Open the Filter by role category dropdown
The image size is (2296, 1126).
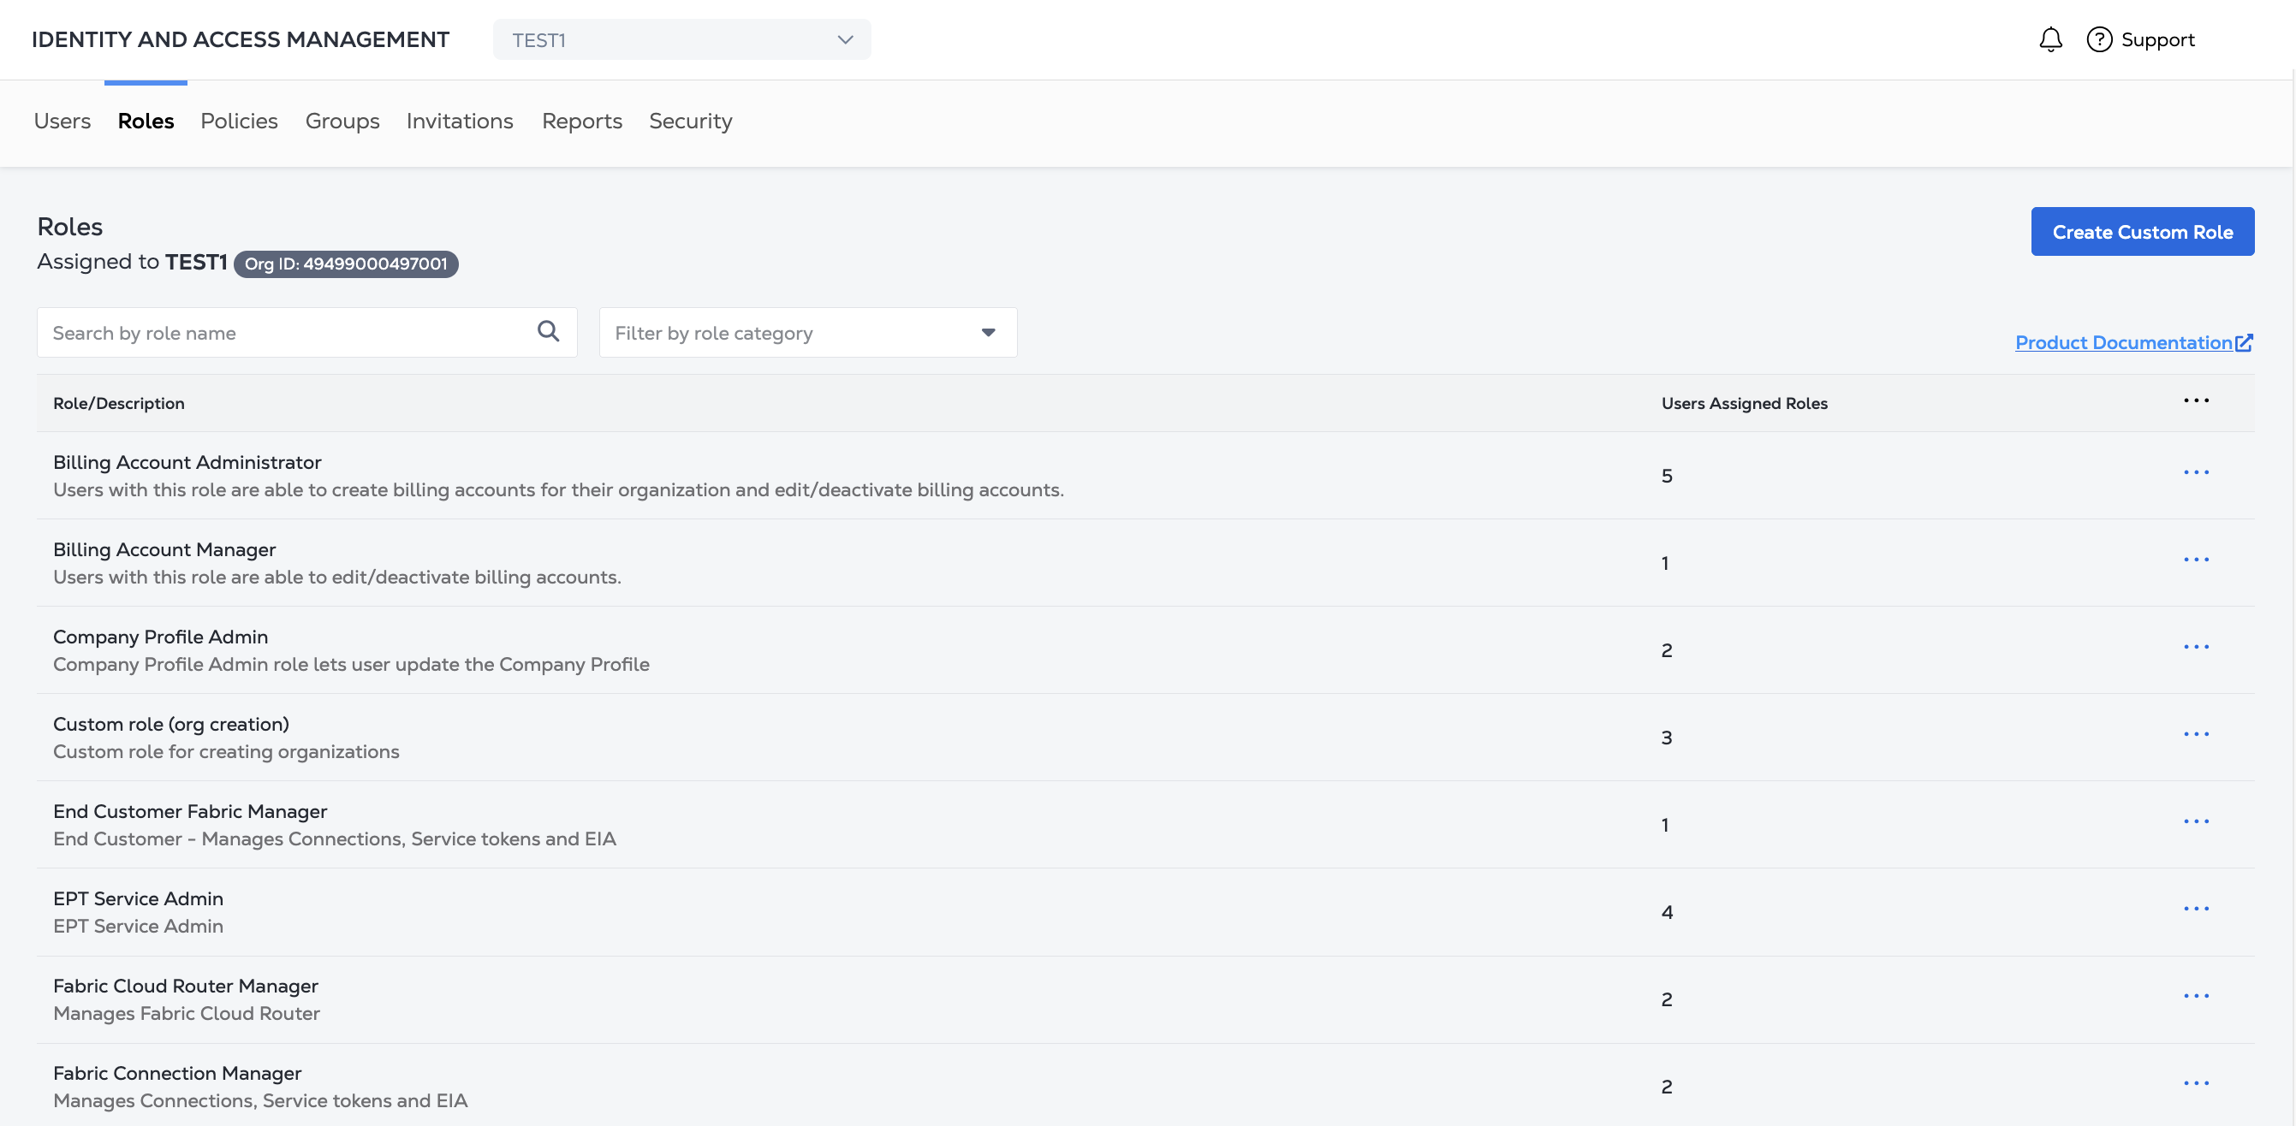(x=807, y=332)
